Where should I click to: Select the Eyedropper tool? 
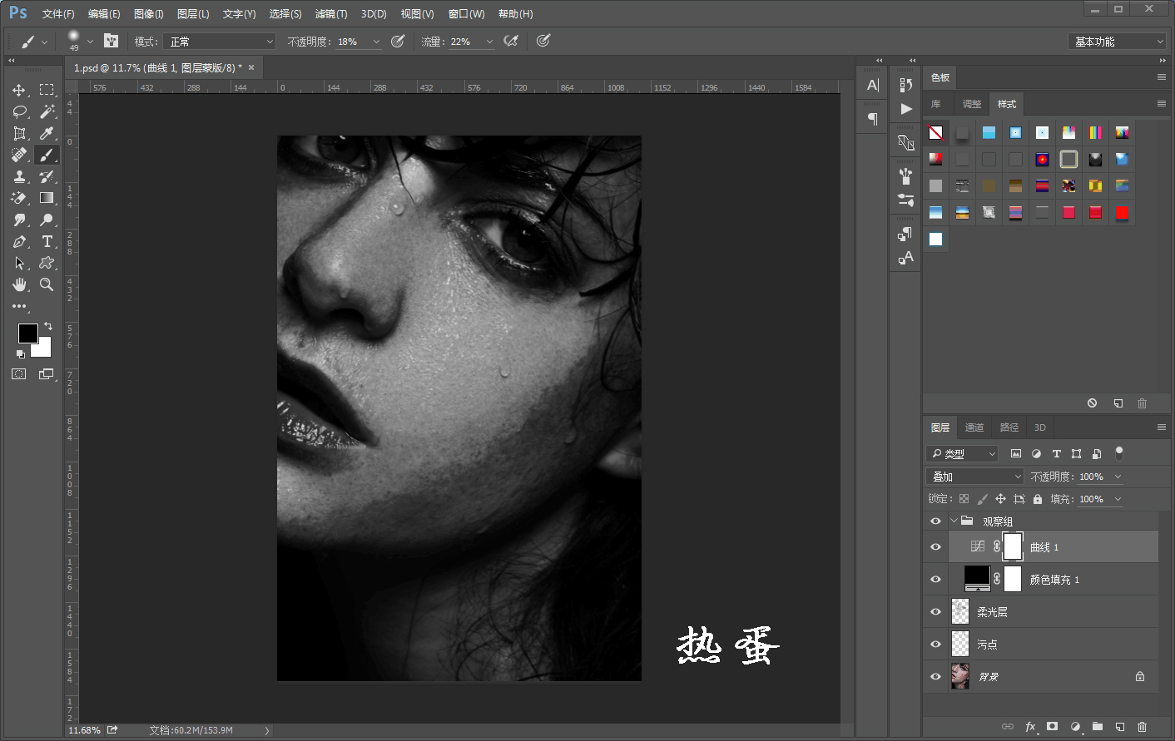click(47, 133)
